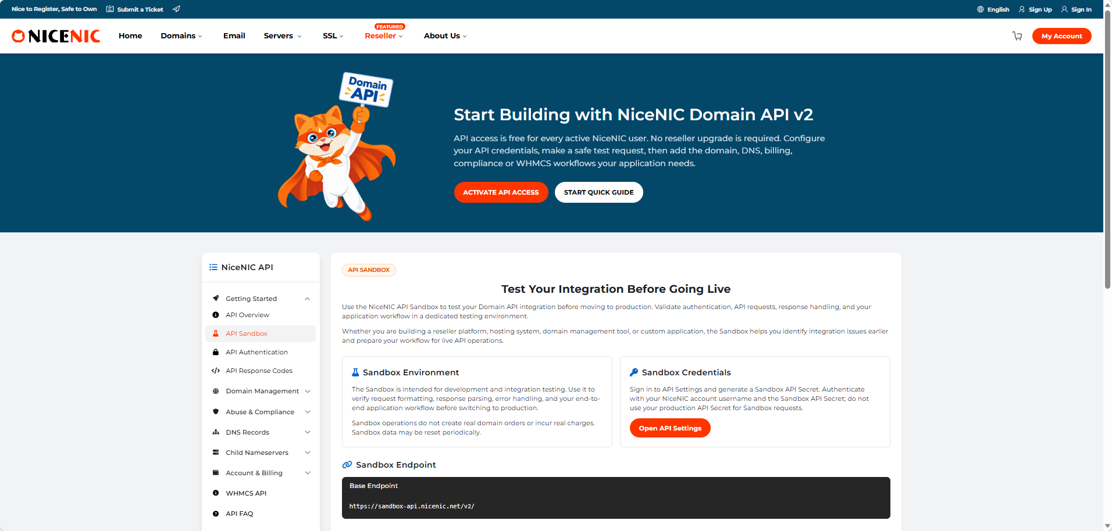Change the English language selector
Image resolution: width=1112 pixels, height=531 pixels.
coord(993,9)
